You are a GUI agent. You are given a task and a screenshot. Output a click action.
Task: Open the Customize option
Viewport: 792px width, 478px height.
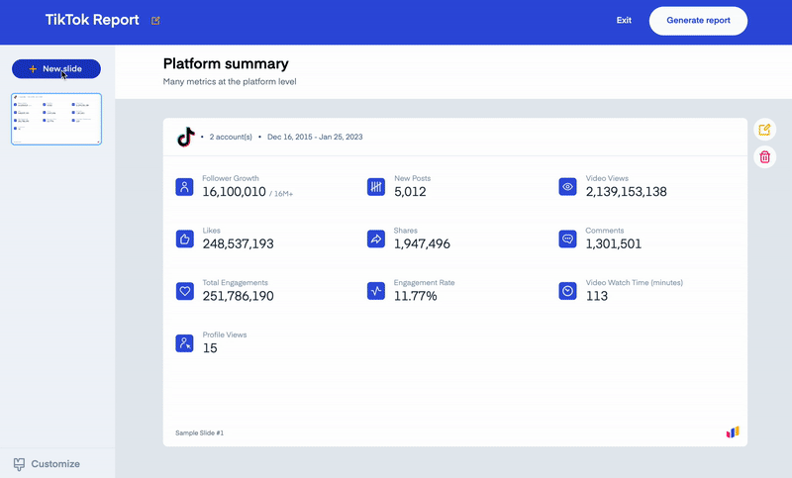point(47,464)
